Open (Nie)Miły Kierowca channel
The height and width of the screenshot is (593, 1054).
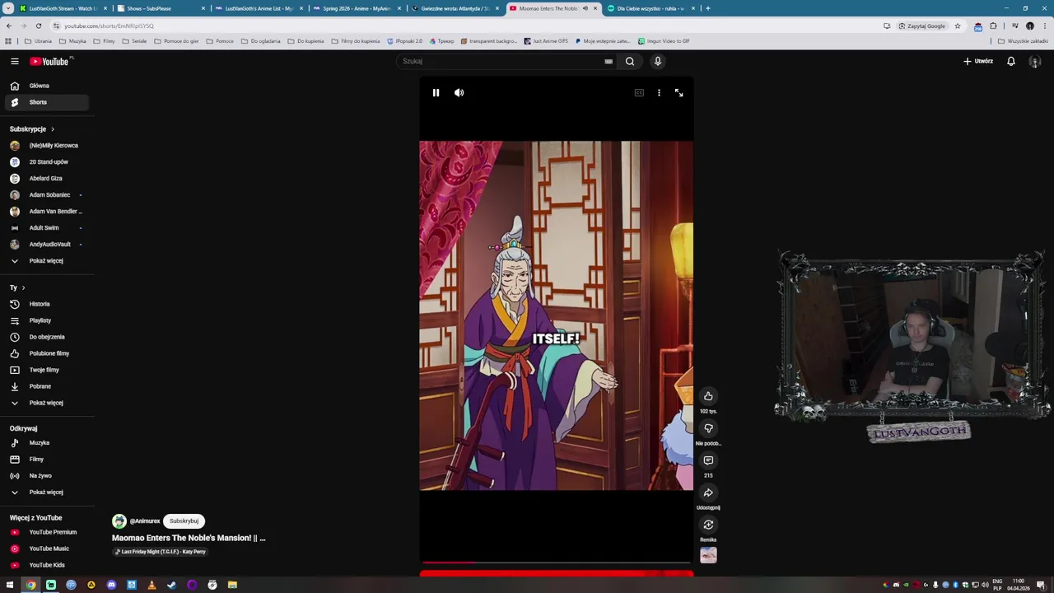(46, 146)
